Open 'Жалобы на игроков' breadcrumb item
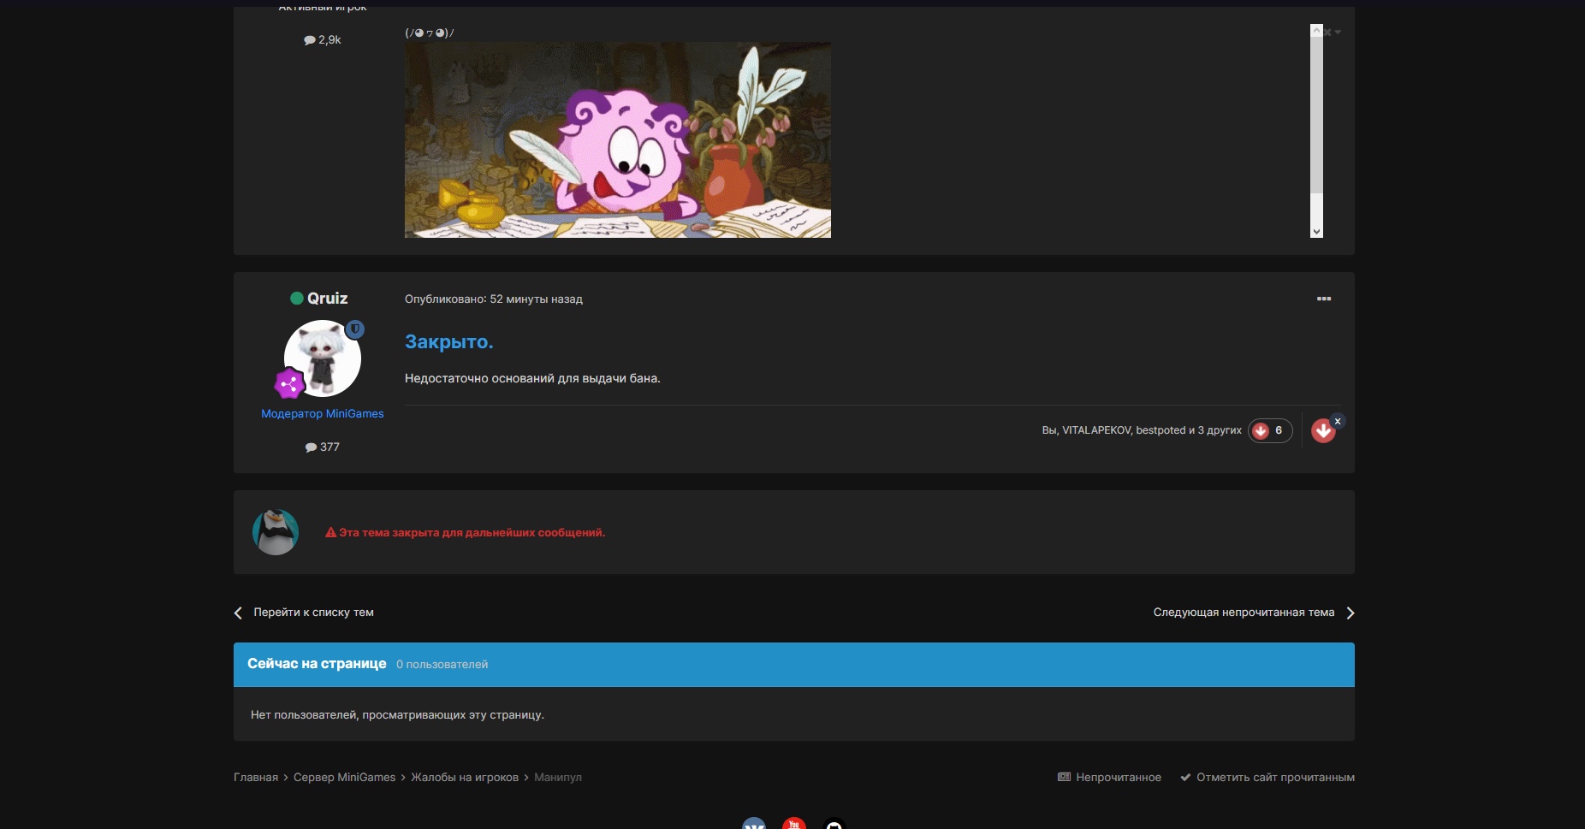The height and width of the screenshot is (829, 1585). (465, 778)
